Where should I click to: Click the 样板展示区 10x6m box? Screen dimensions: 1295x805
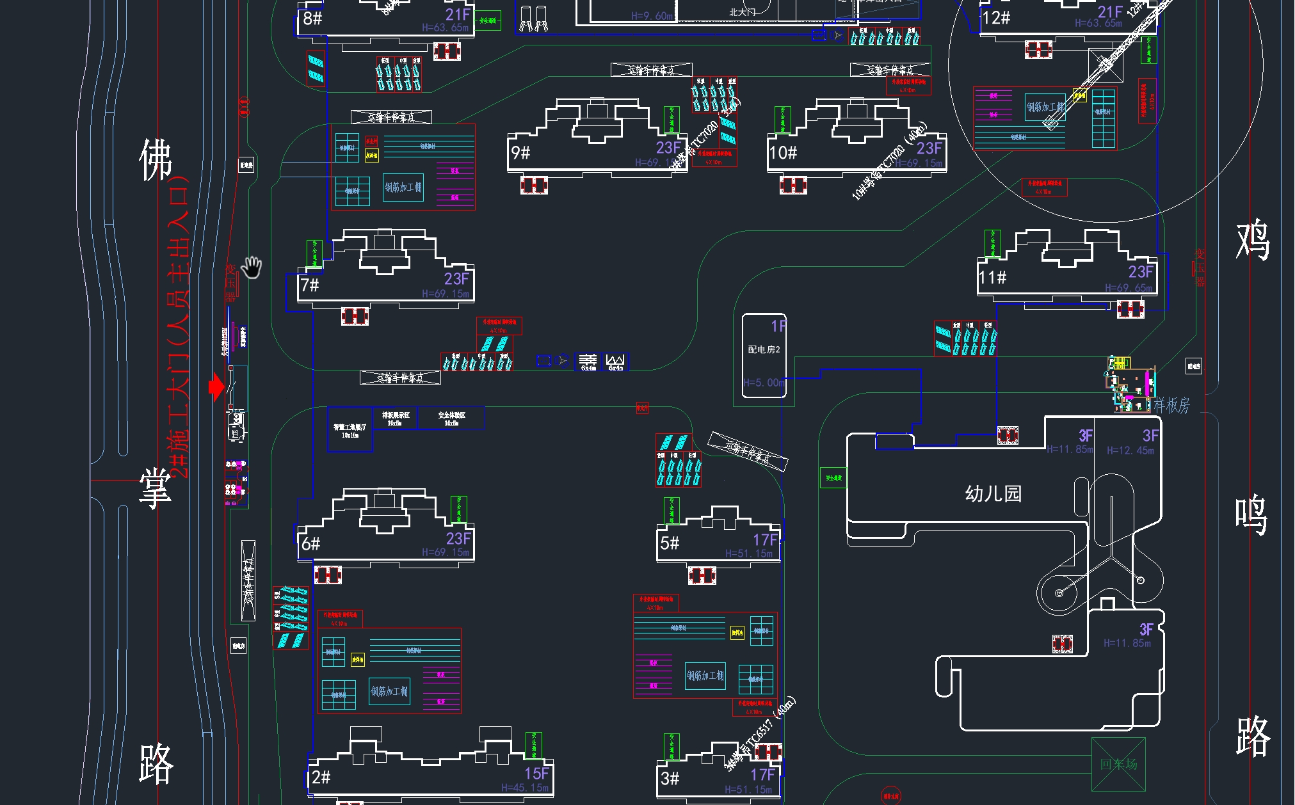pos(395,418)
